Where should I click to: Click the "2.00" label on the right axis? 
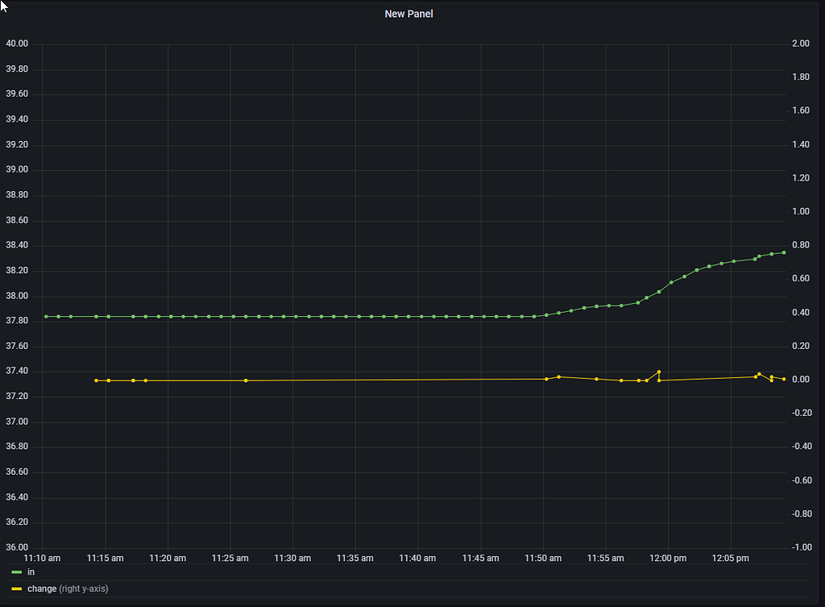[x=799, y=43]
